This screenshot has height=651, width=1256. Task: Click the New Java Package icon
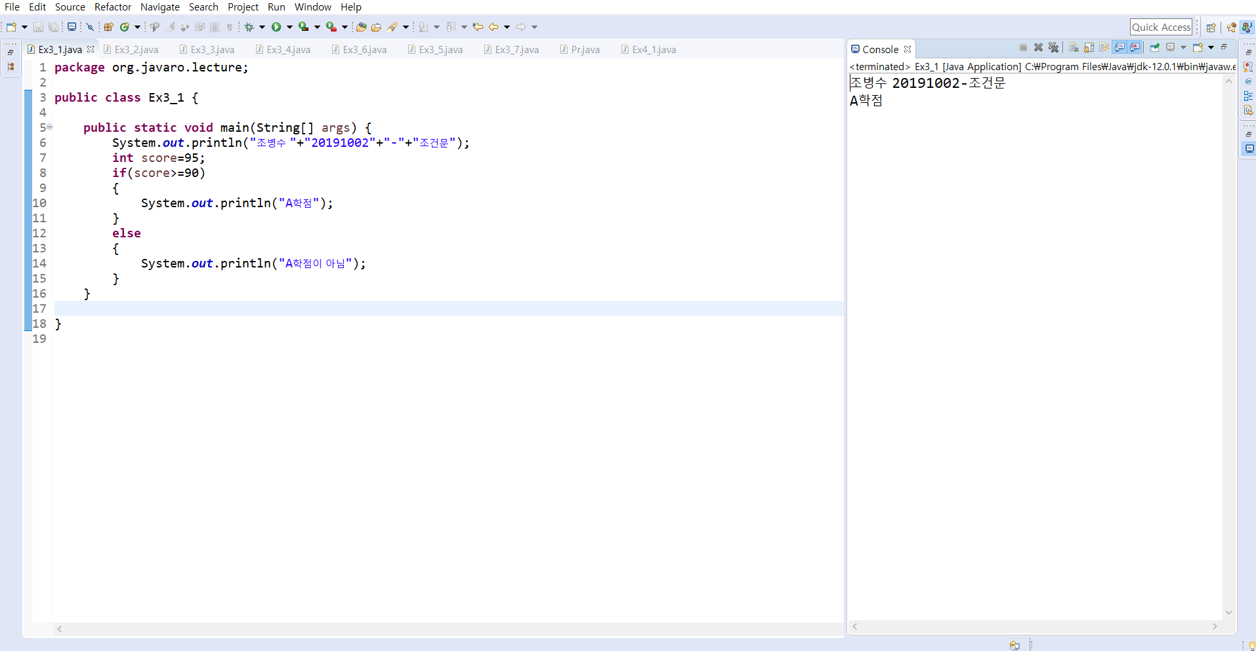pyautogui.click(x=108, y=27)
